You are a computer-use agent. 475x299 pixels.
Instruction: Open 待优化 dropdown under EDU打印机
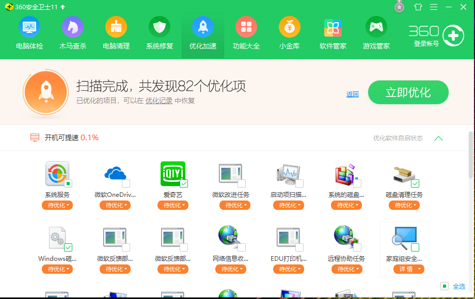pos(289,269)
